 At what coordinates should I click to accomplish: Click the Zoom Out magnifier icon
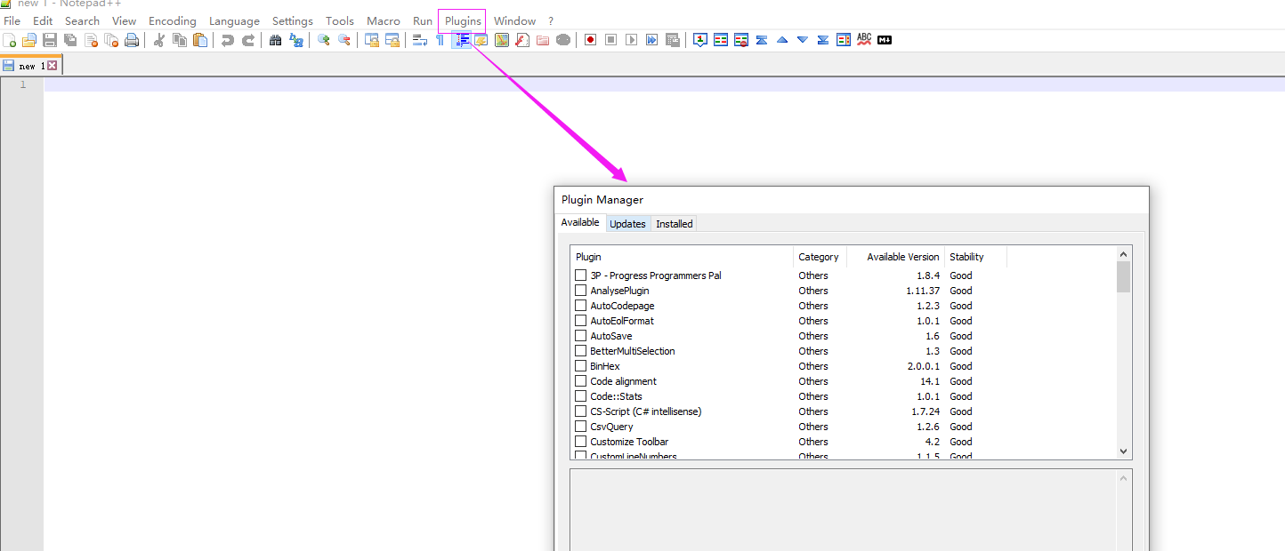pyautogui.click(x=343, y=40)
